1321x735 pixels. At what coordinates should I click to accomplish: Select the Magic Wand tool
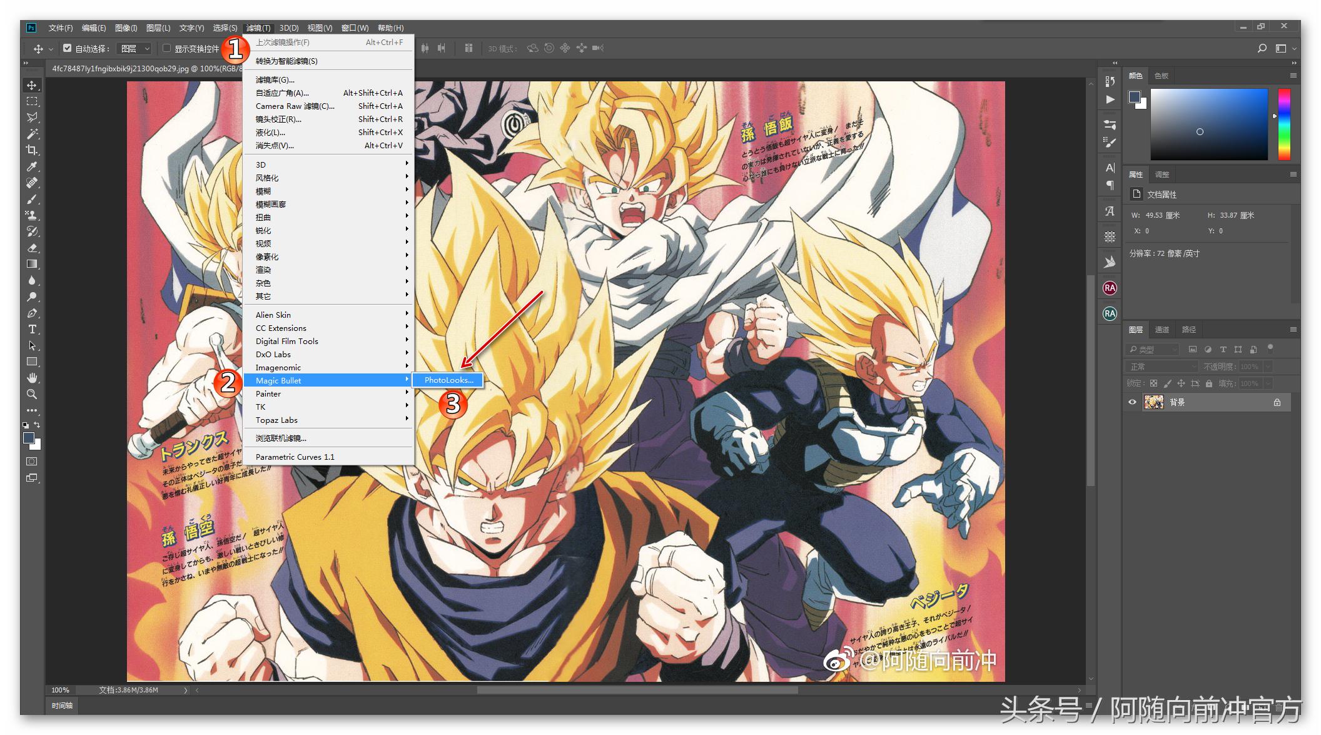31,134
